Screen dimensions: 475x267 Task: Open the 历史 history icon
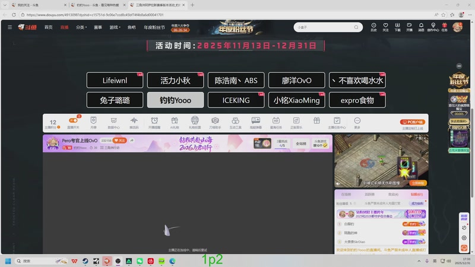(373, 27)
